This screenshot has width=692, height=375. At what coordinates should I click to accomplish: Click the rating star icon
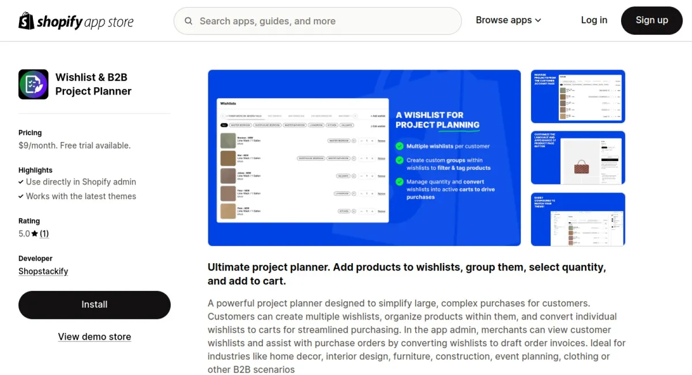[35, 234]
